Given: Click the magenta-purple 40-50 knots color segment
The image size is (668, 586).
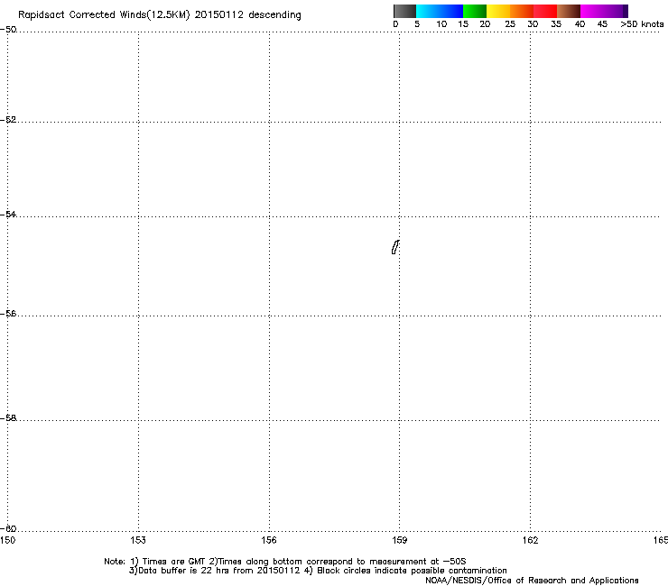Looking at the screenshot, I should click(604, 11).
